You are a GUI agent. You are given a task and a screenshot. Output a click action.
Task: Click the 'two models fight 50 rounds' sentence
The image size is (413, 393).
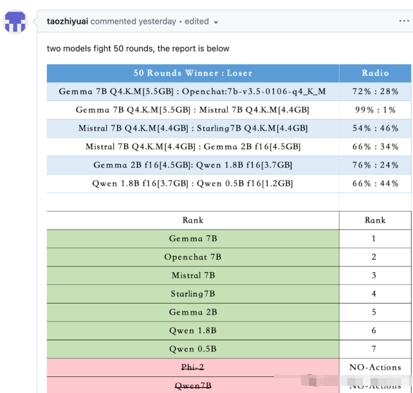(138, 48)
